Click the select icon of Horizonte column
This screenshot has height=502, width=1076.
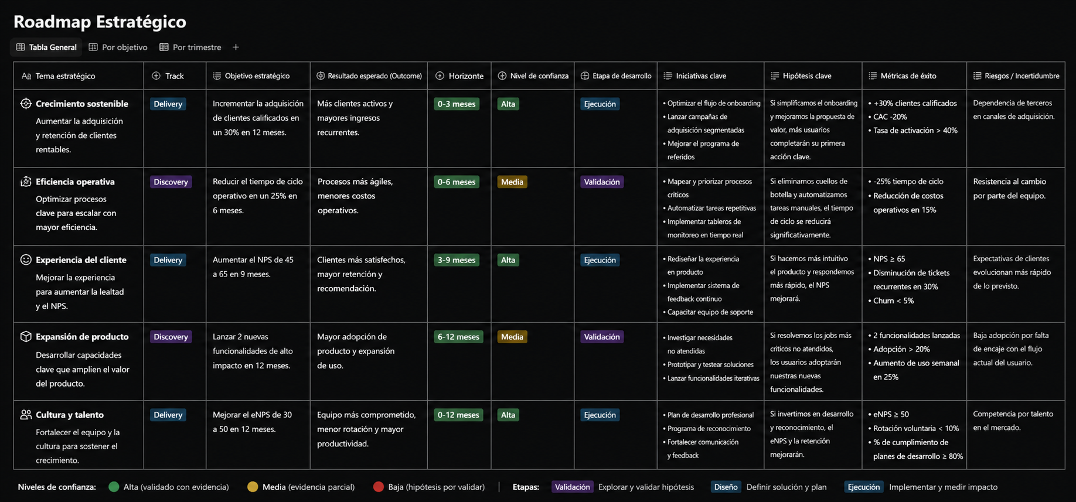tap(440, 76)
